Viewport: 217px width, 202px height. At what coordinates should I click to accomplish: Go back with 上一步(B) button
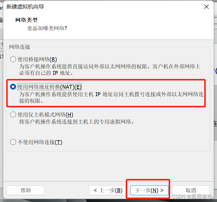[x=108, y=190]
